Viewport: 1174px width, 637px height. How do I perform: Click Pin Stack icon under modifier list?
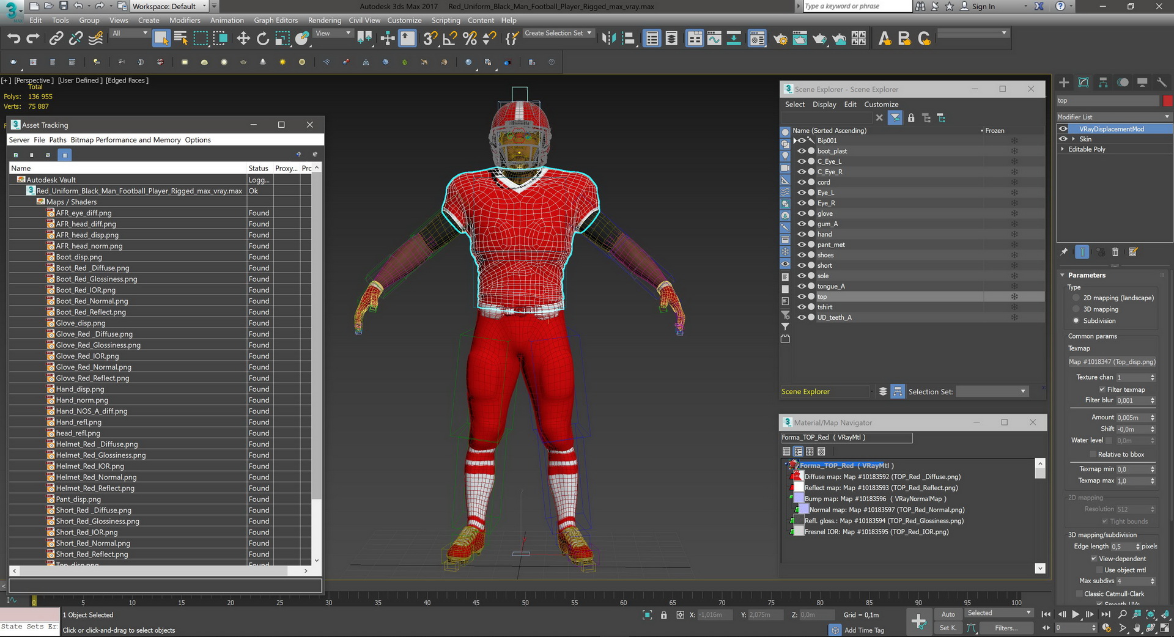1064,252
